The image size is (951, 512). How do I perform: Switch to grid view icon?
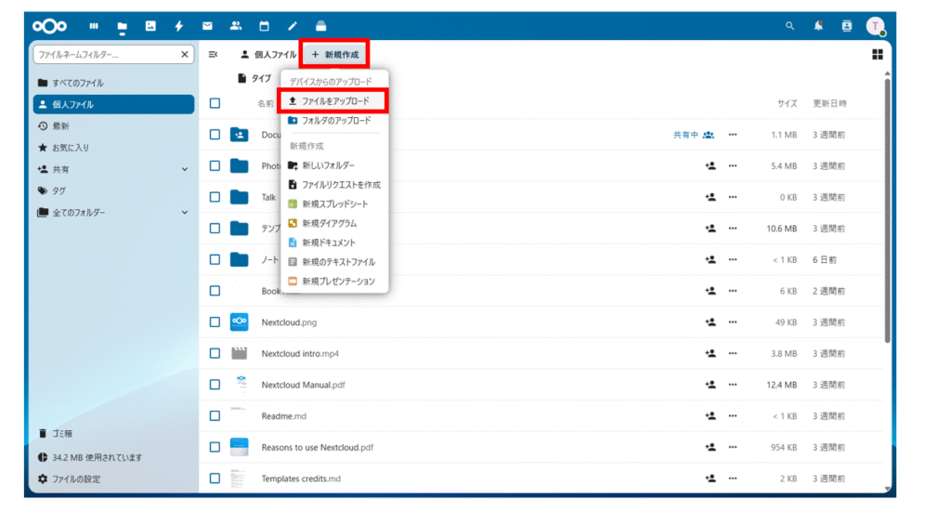tap(877, 55)
